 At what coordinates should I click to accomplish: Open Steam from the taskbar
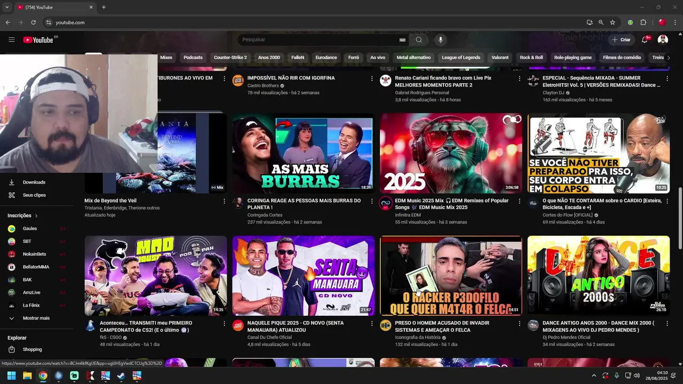click(121, 375)
